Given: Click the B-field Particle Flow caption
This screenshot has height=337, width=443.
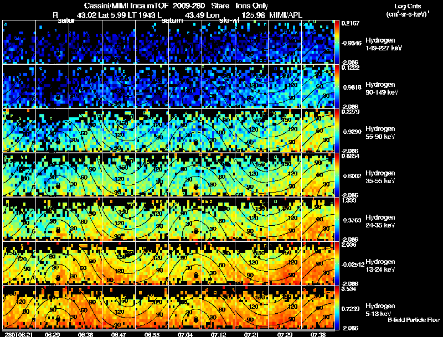Looking at the screenshot, I should tap(414, 320).
